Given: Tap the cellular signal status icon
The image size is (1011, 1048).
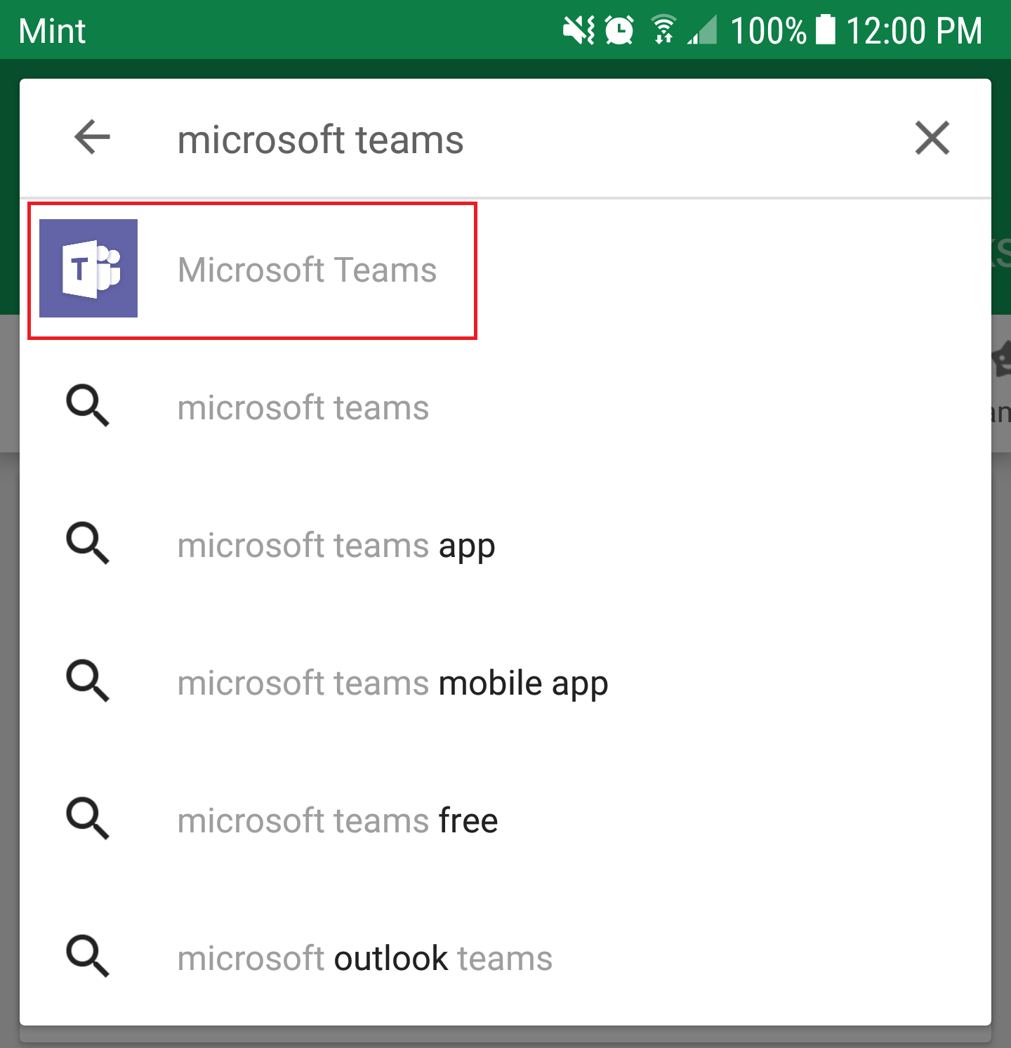Looking at the screenshot, I should (702, 31).
